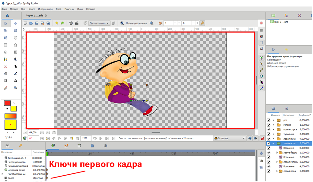Click the current frame 0f field
The image size is (313, 182).
pos(33,138)
